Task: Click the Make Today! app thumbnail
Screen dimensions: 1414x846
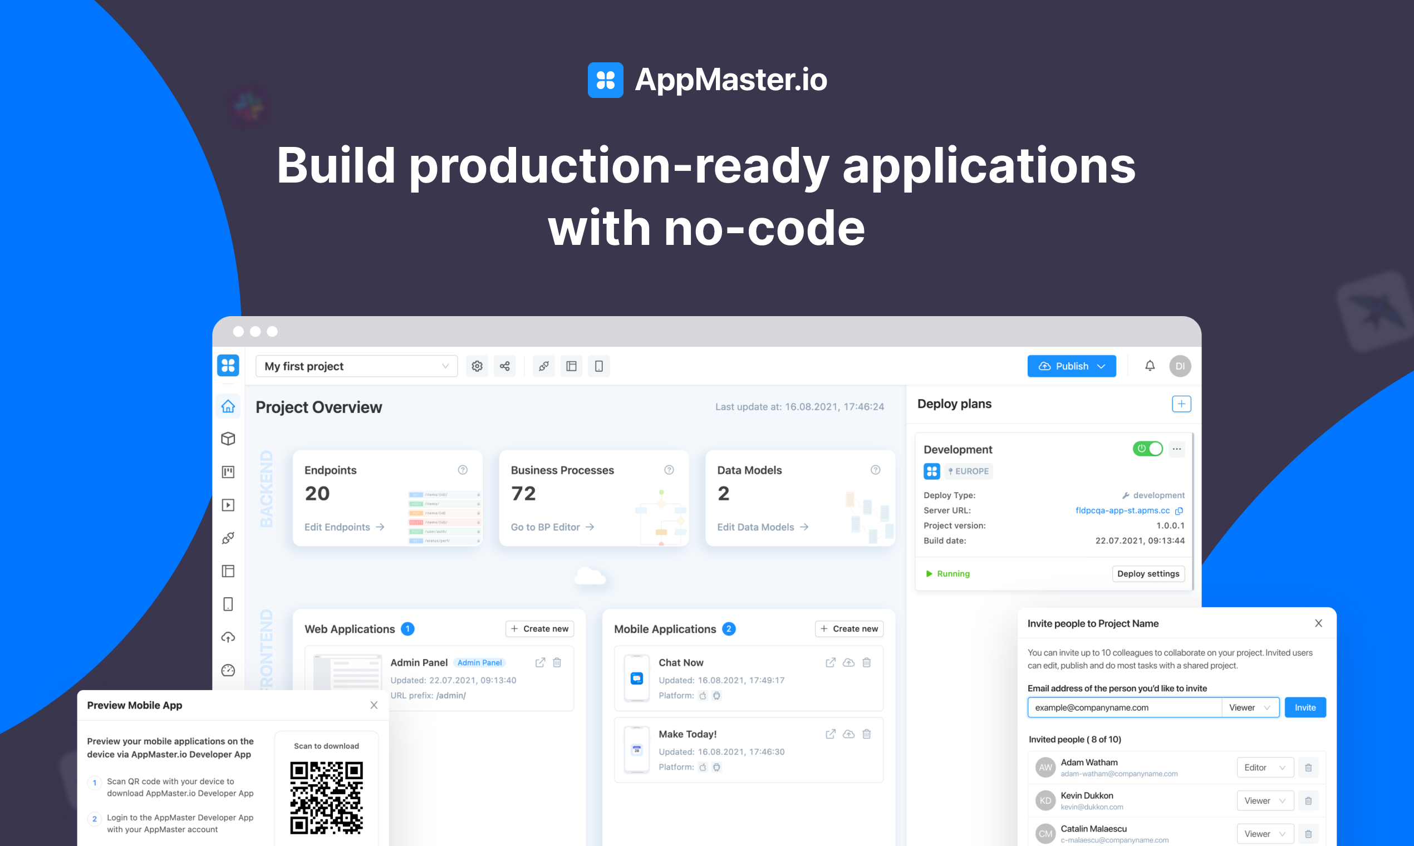Action: [637, 750]
